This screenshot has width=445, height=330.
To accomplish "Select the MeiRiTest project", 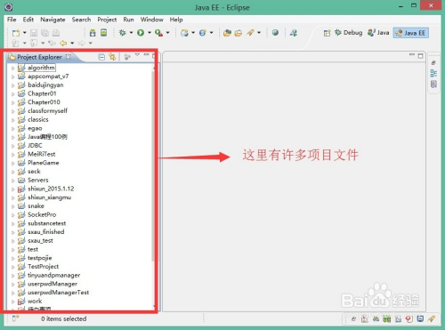I will click(42, 154).
